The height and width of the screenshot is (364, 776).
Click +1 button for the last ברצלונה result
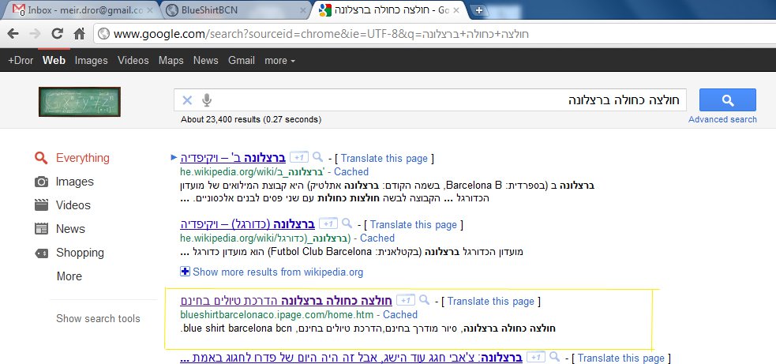536,357
